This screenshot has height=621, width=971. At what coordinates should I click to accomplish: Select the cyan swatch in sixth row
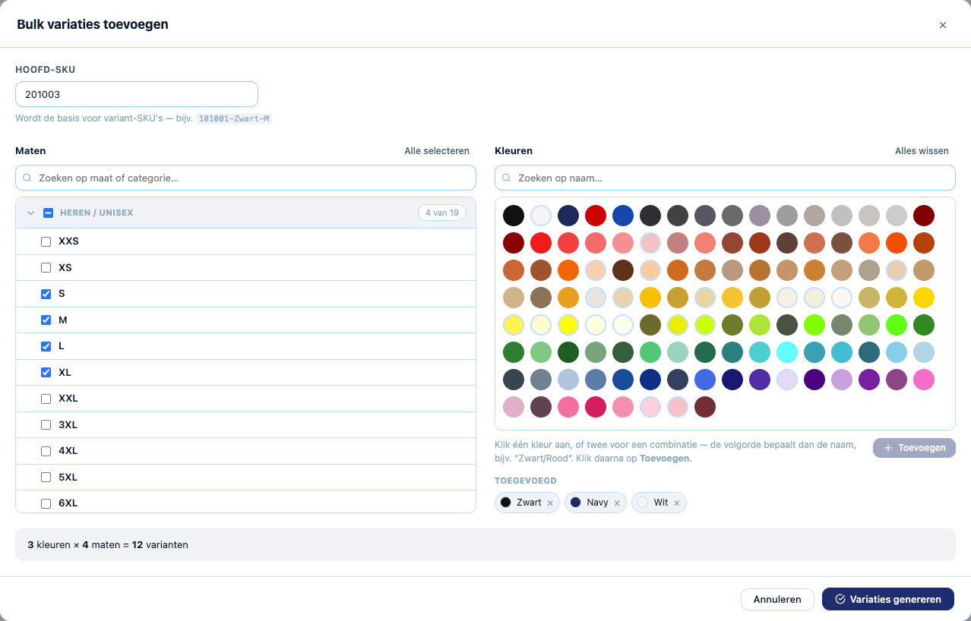click(787, 352)
